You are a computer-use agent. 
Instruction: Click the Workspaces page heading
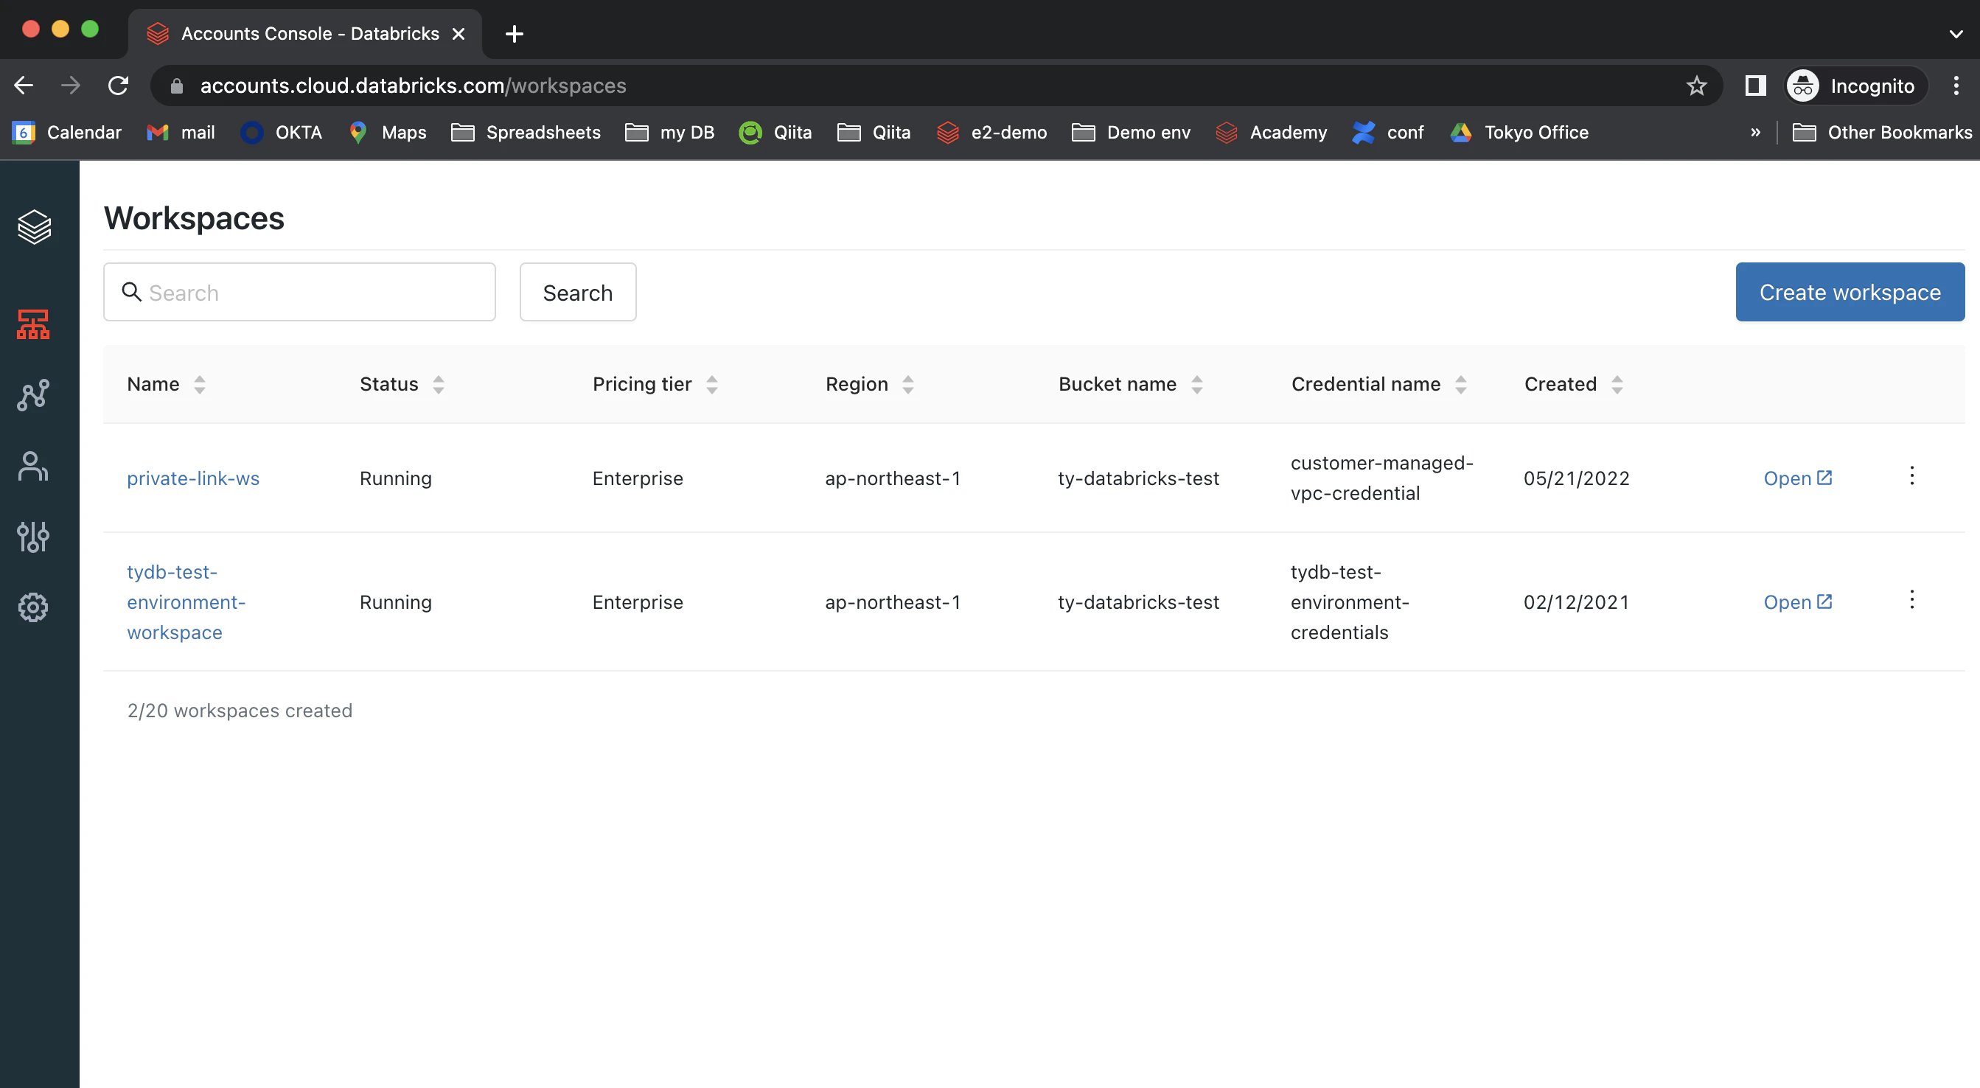(195, 218)
